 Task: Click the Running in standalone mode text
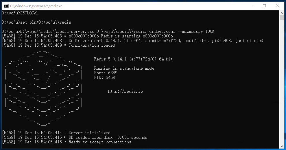pos(124,68)
